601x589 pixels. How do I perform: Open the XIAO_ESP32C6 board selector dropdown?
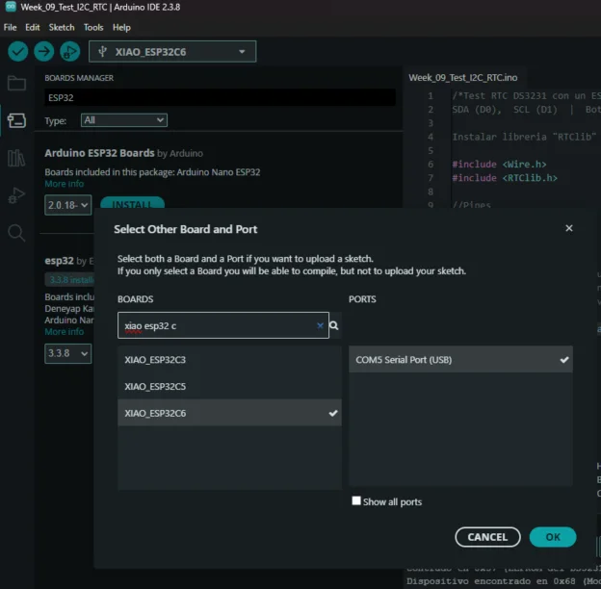tap(172, 52)
